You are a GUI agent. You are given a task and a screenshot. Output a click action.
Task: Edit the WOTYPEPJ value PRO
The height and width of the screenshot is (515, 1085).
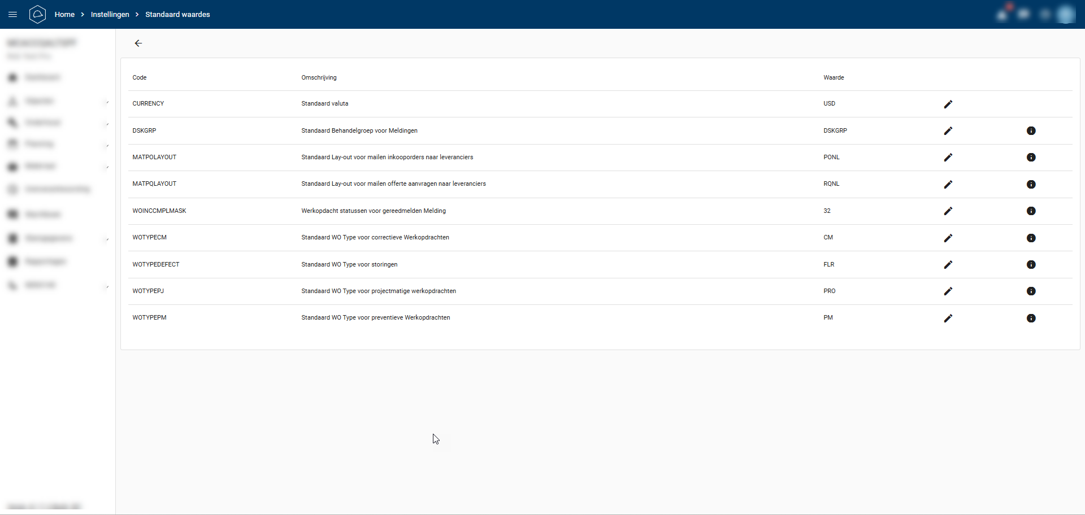[948, 291]
